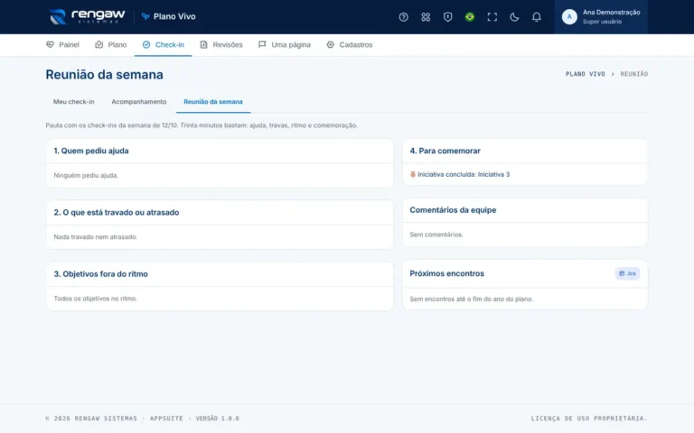694x433 pixels.
Task: Click the Plano clipboard icon
Action: pos(98,44)
